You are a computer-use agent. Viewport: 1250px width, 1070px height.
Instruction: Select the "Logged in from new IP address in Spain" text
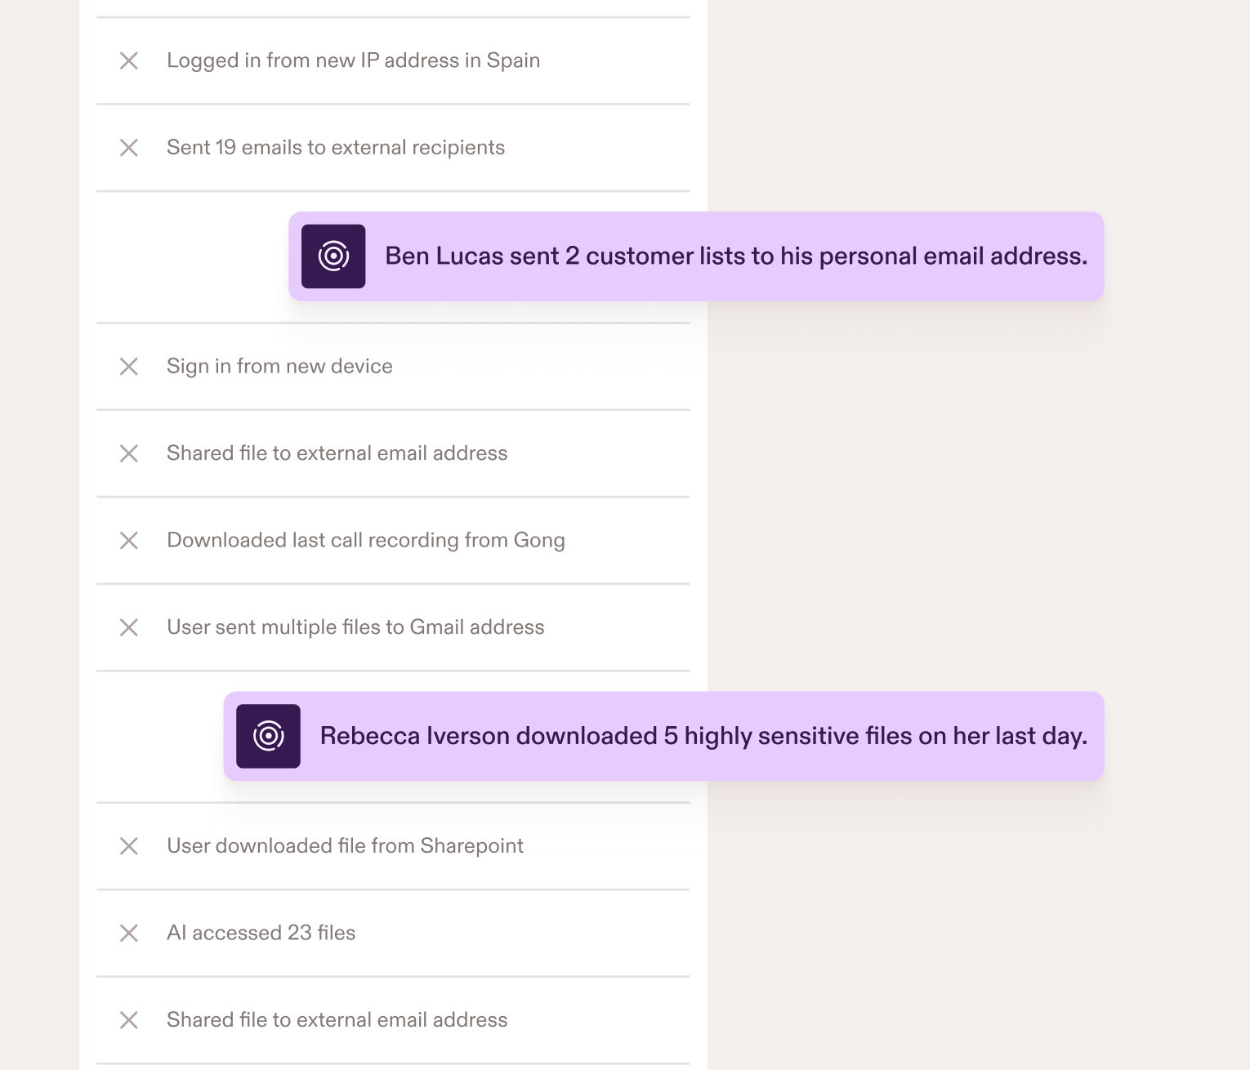[353, 60]
